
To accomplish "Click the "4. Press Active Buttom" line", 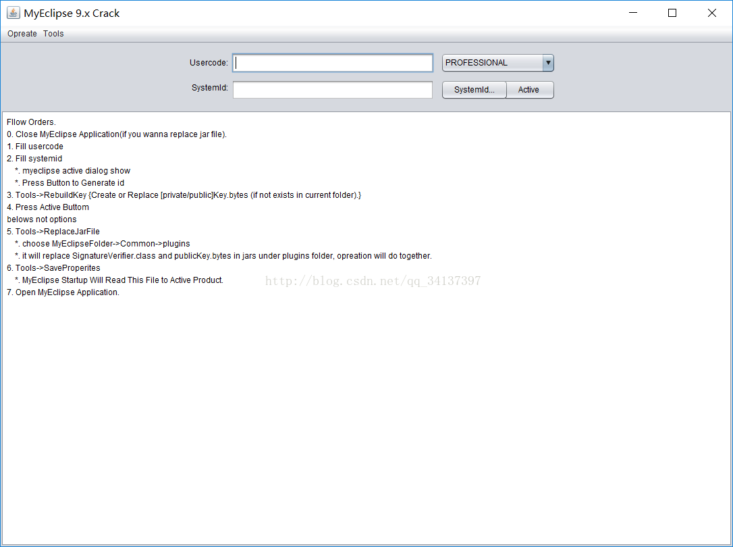I will tap(48, 207).
